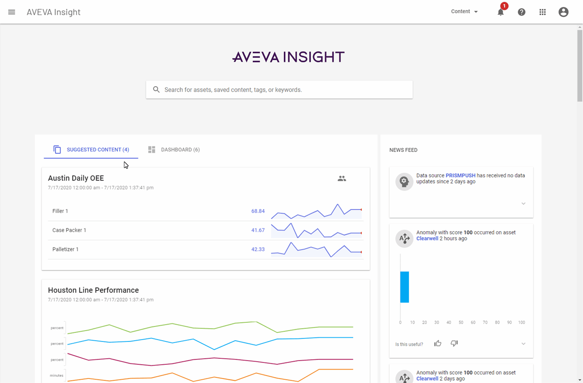Click the blue anomaly score bar
This screenshot has height=383, width=583.
[404, 287]
